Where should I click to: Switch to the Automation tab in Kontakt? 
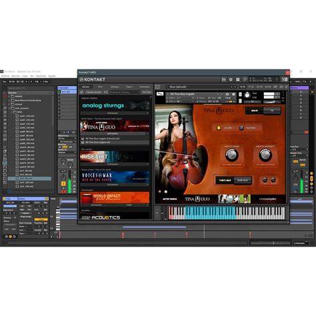pos(144,87)
